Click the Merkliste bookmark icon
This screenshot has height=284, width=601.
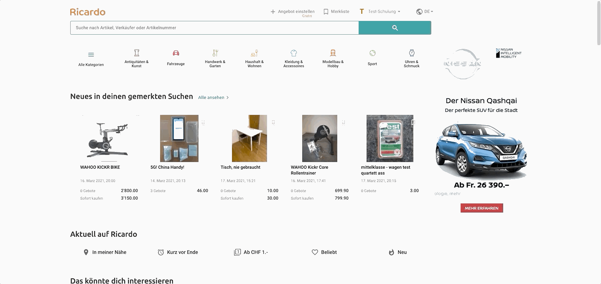(x=326, y=12)
